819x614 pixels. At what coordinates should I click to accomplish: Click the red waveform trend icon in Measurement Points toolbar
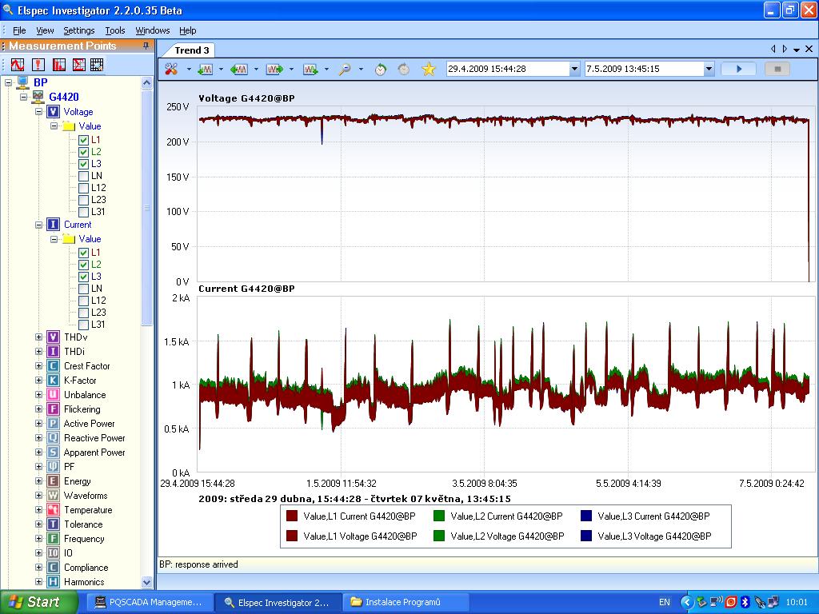18,65
